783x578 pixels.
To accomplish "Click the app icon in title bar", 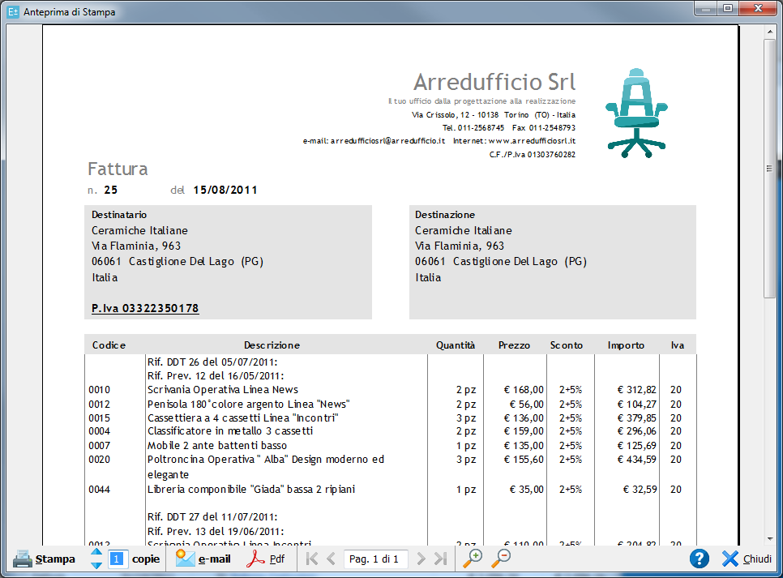I will [12, 12].
